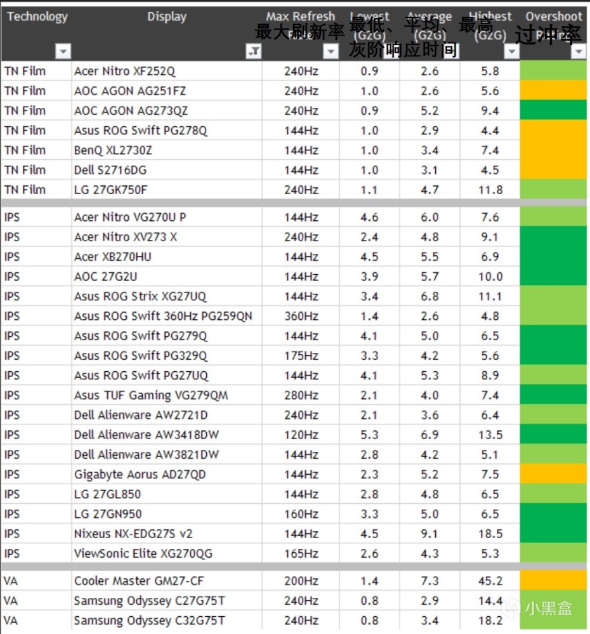Select the 200Hz refresh rate cell
Viewport: 590px width, 634px height.
point(301,581)
